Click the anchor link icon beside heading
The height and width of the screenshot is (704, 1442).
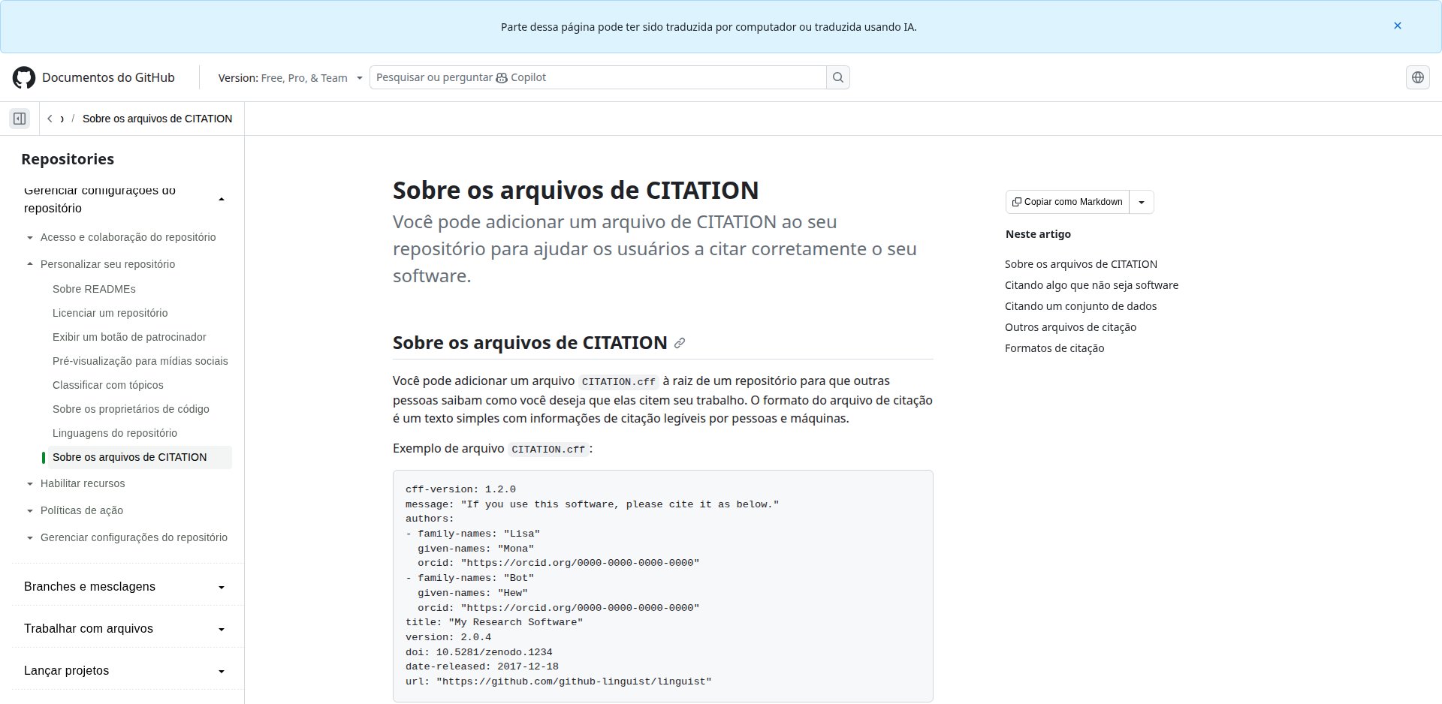point(680,343)
